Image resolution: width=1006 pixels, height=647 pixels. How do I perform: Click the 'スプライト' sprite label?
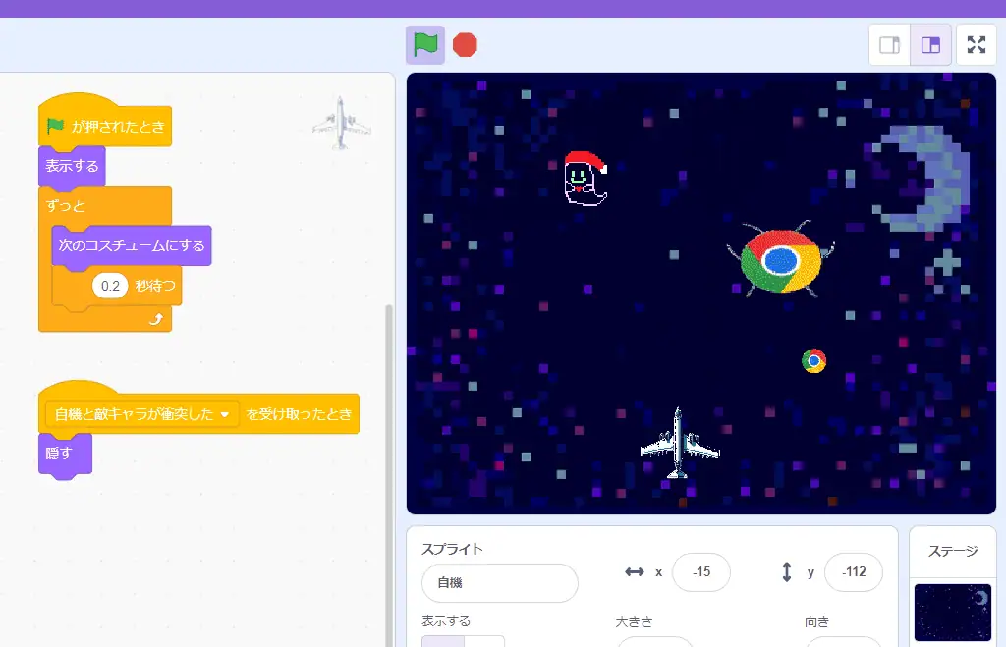pos(452,549)
